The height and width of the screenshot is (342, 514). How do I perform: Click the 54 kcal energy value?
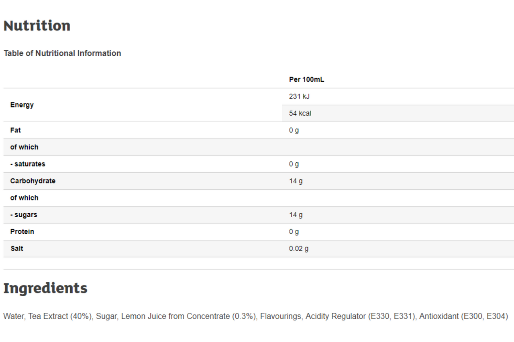tap(300, 113)
